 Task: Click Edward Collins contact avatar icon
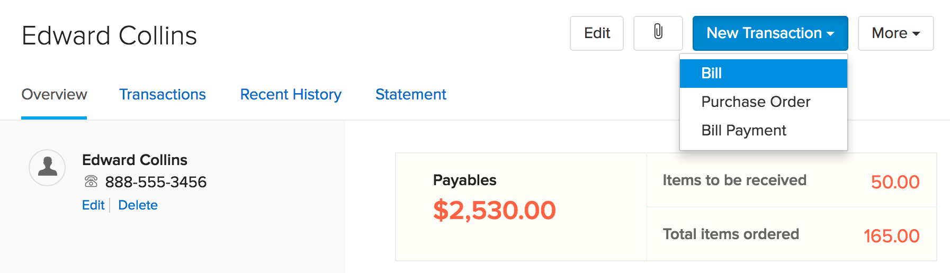click(x=47, y=167)
